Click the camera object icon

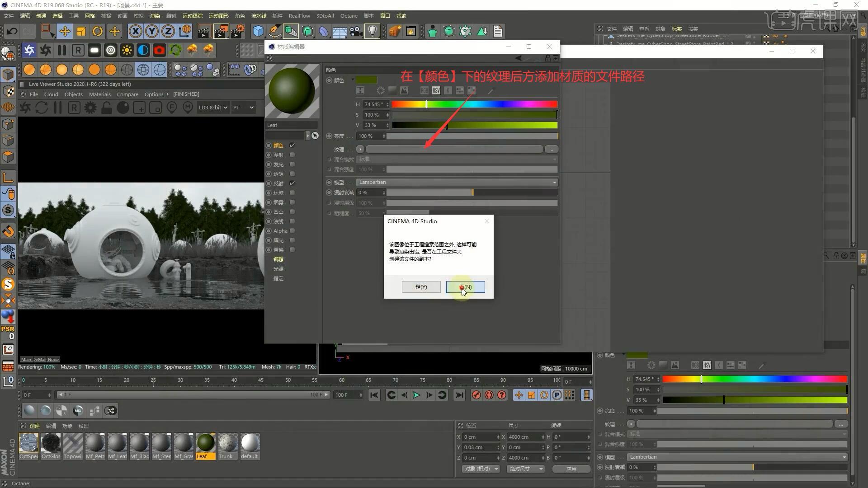click(x=356, y=31)
